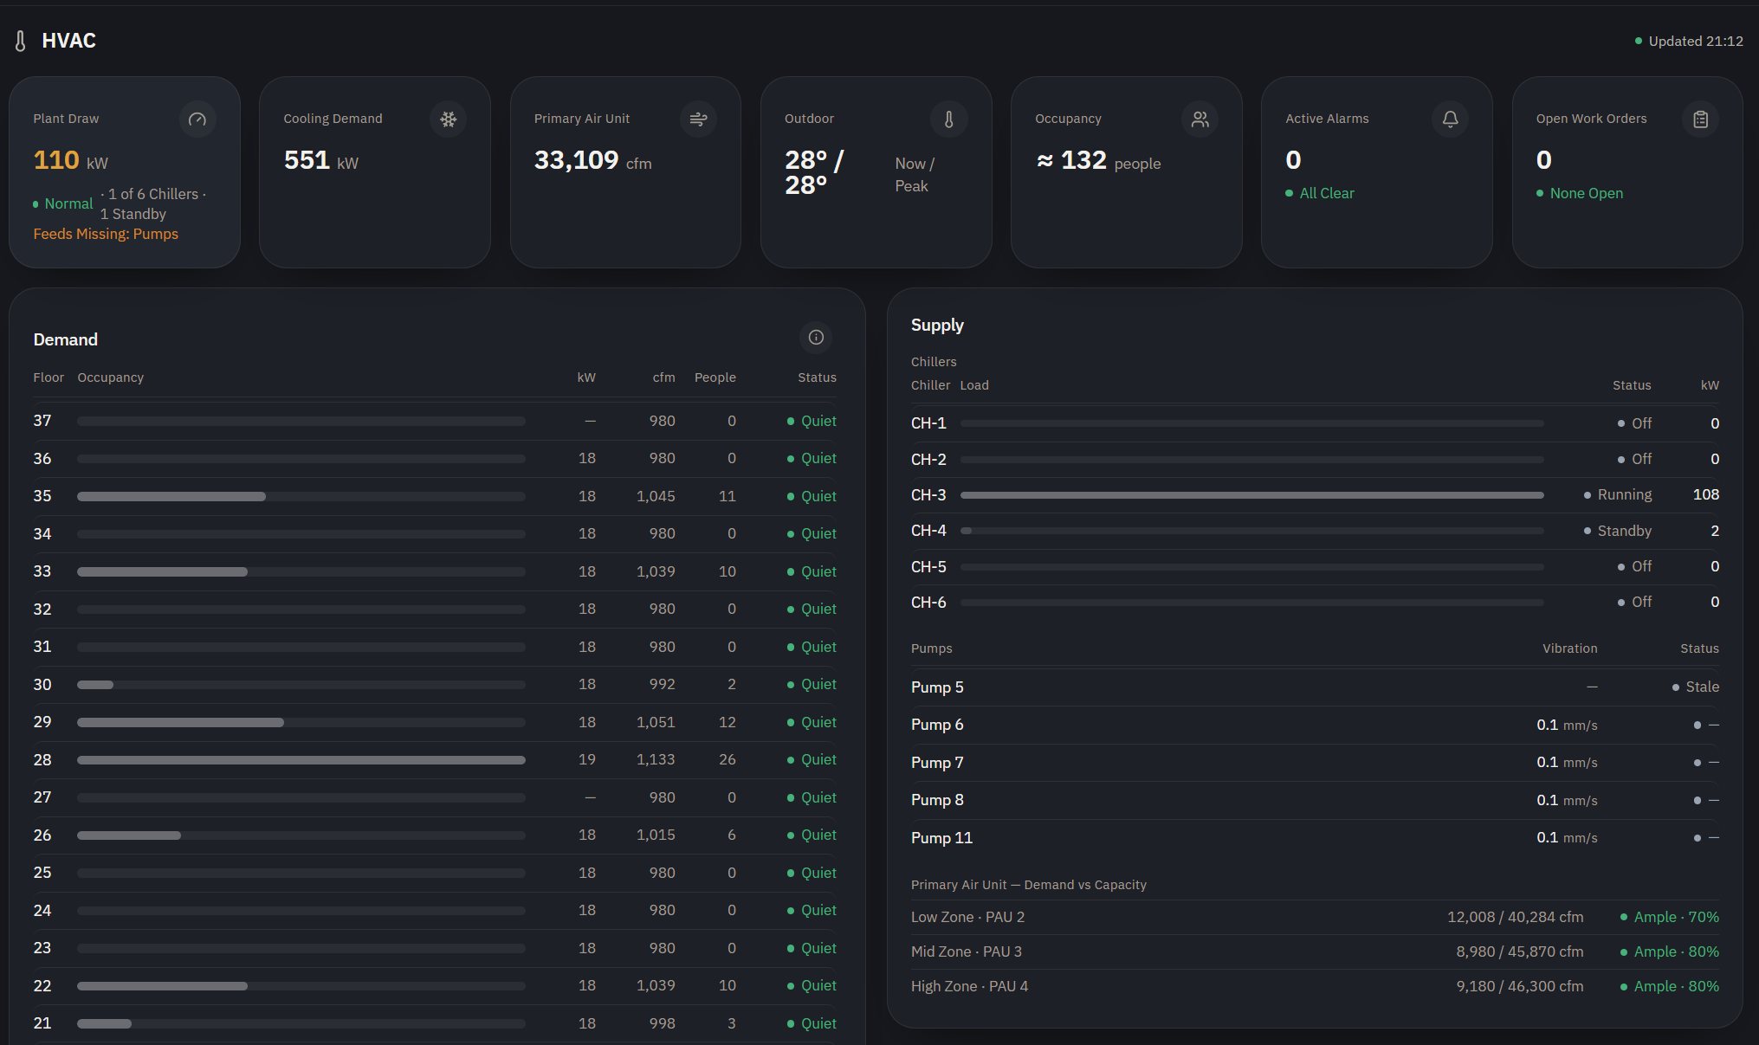Click the Supply panel heading
The width and height of the screenshot is (1759, 1045).
pos(937,326)
